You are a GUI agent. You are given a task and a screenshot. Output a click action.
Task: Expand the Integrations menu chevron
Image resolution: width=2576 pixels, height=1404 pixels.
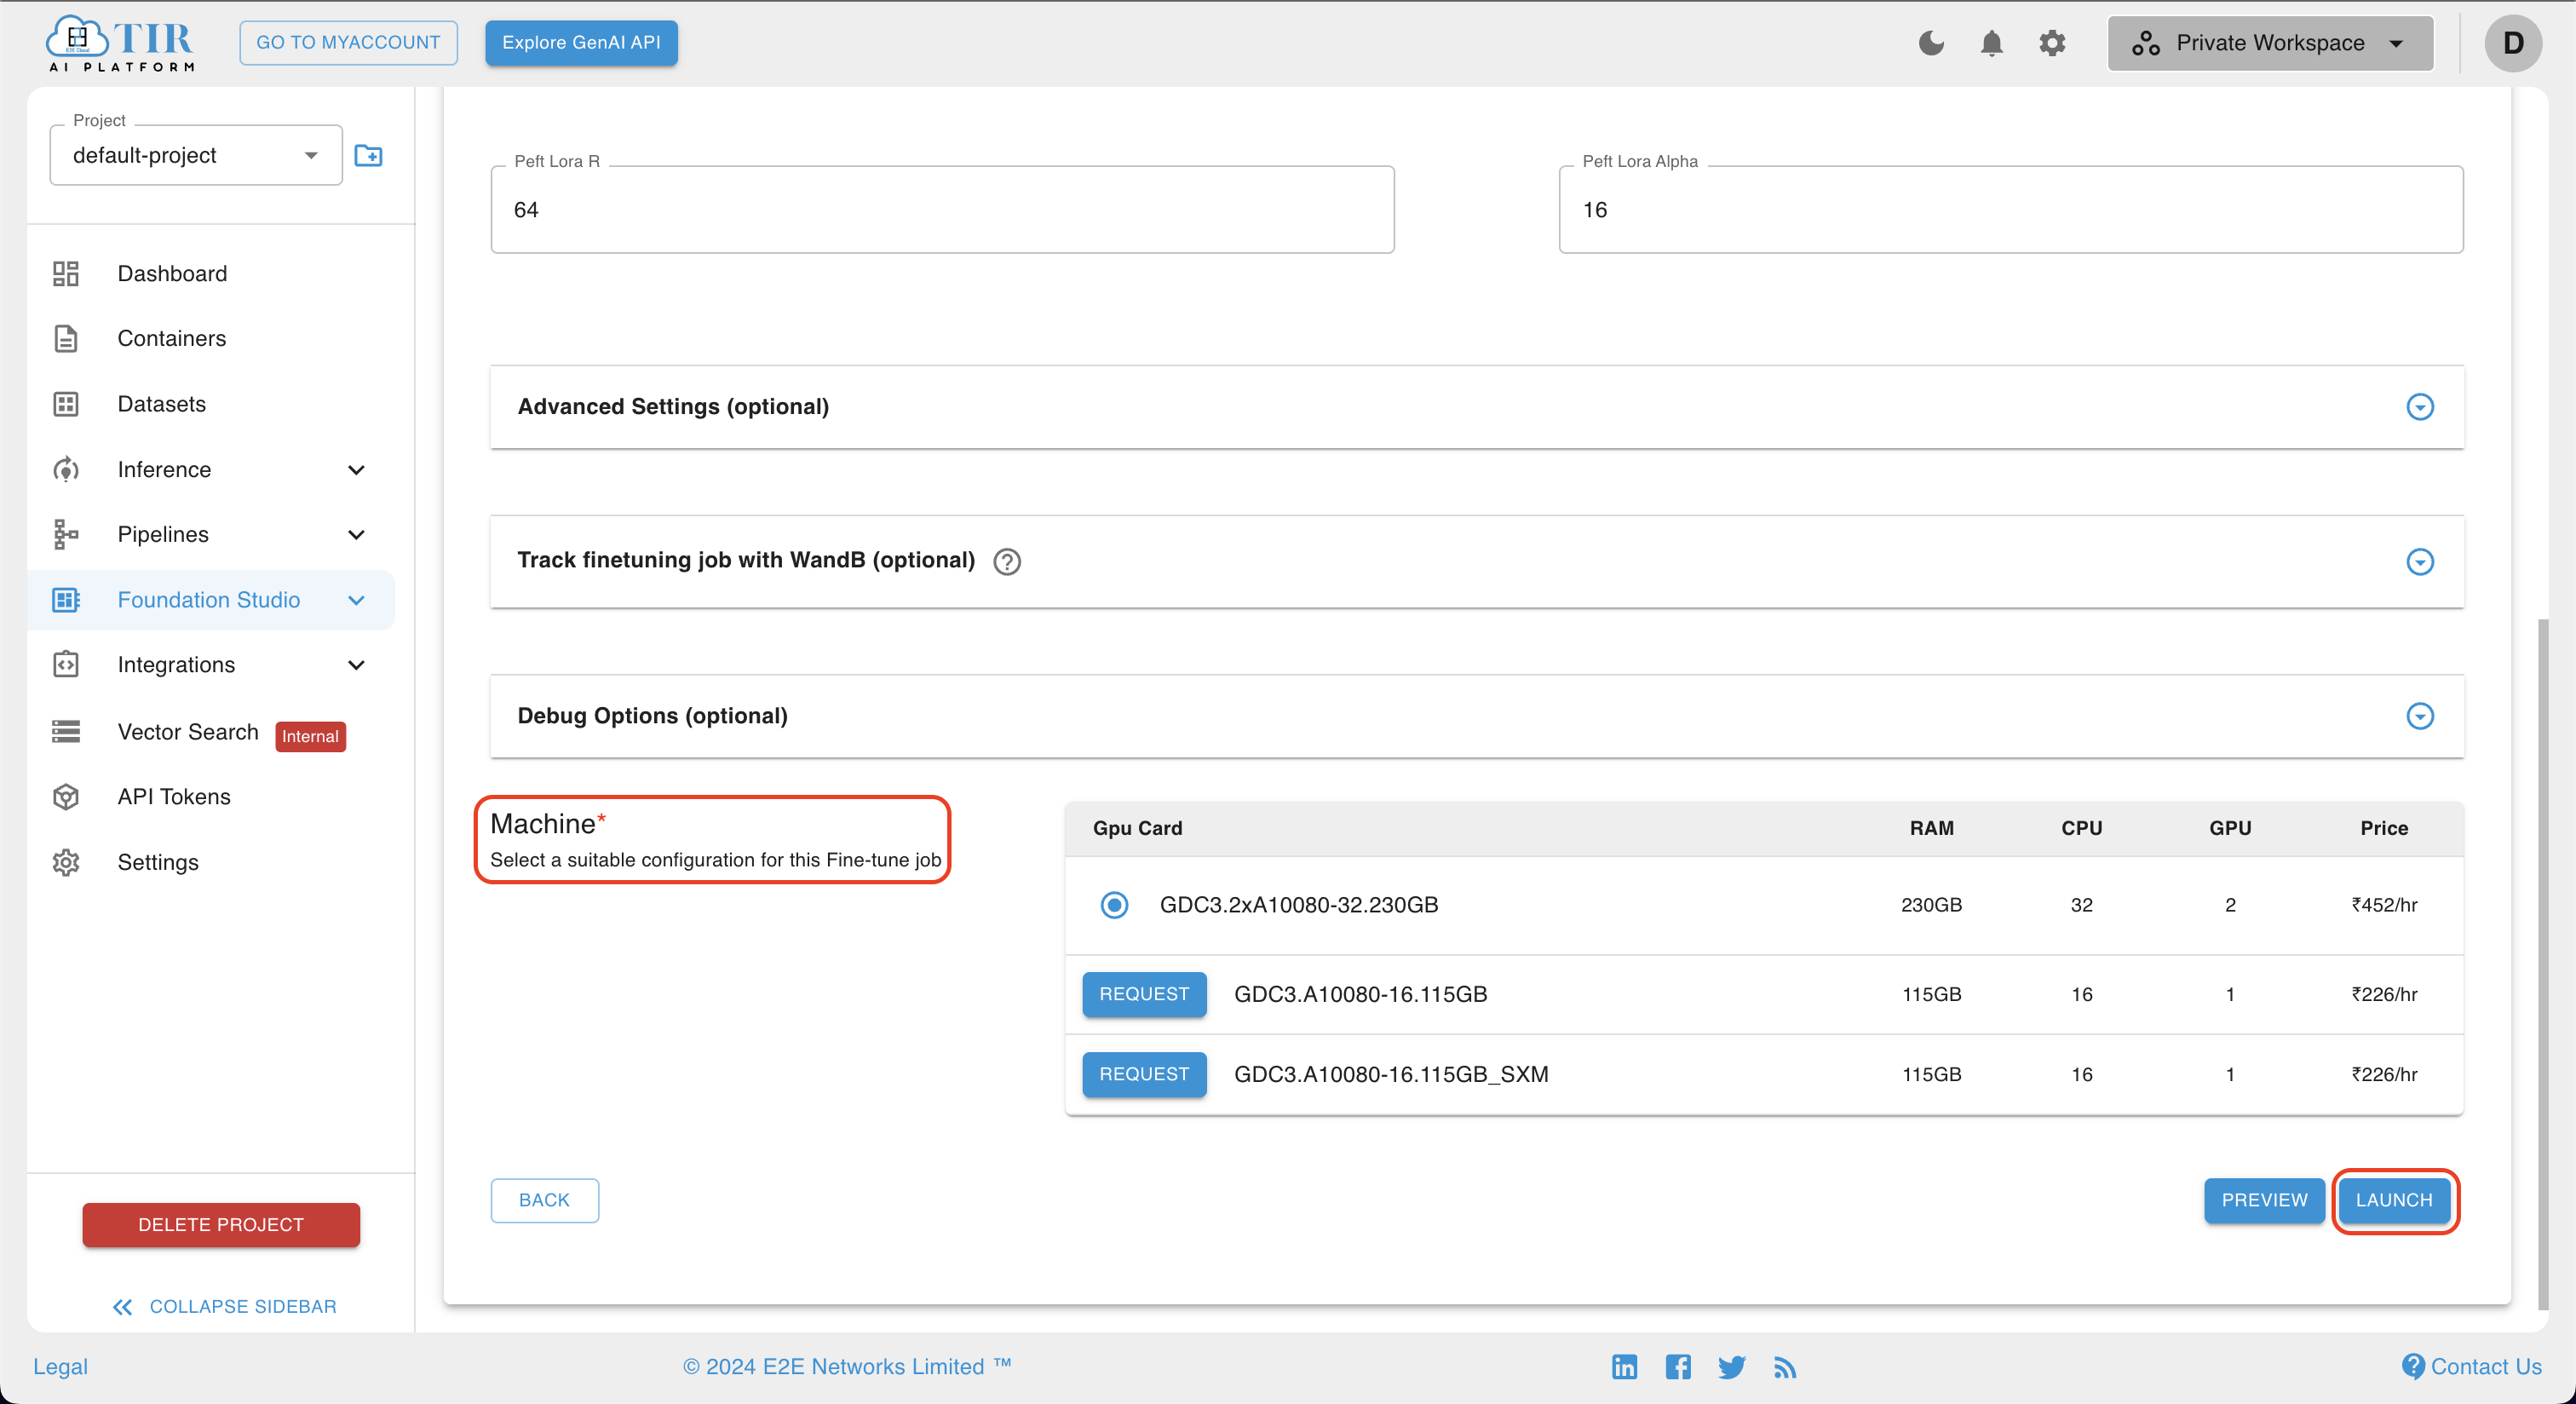click(x=356, y=665)
